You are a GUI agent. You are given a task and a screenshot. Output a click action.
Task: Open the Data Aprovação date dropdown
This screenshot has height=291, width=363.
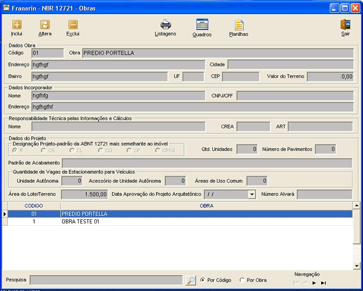pyautogui.click(x=252, y=194)
